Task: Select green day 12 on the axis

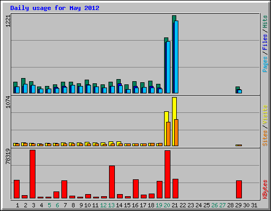Action: pyautogui.click(x=103, y=205)
